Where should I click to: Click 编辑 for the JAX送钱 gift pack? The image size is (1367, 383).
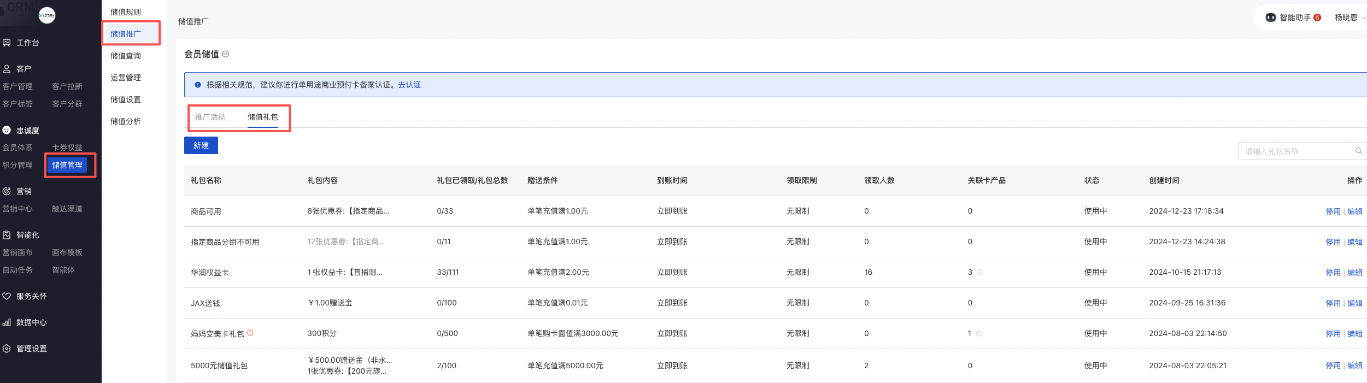pos(1354,303)
